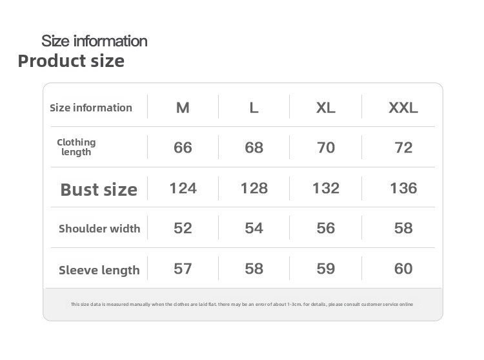The height and width of the screenshot is (360, 484).
Task: Click the bust size value 132
Action: pyautogui.click(x=326, y=188)
